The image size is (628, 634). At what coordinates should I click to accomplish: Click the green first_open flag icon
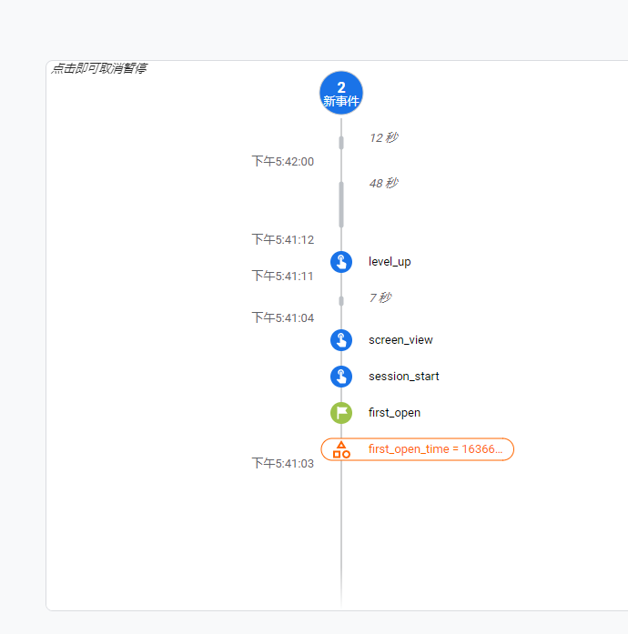341,413
